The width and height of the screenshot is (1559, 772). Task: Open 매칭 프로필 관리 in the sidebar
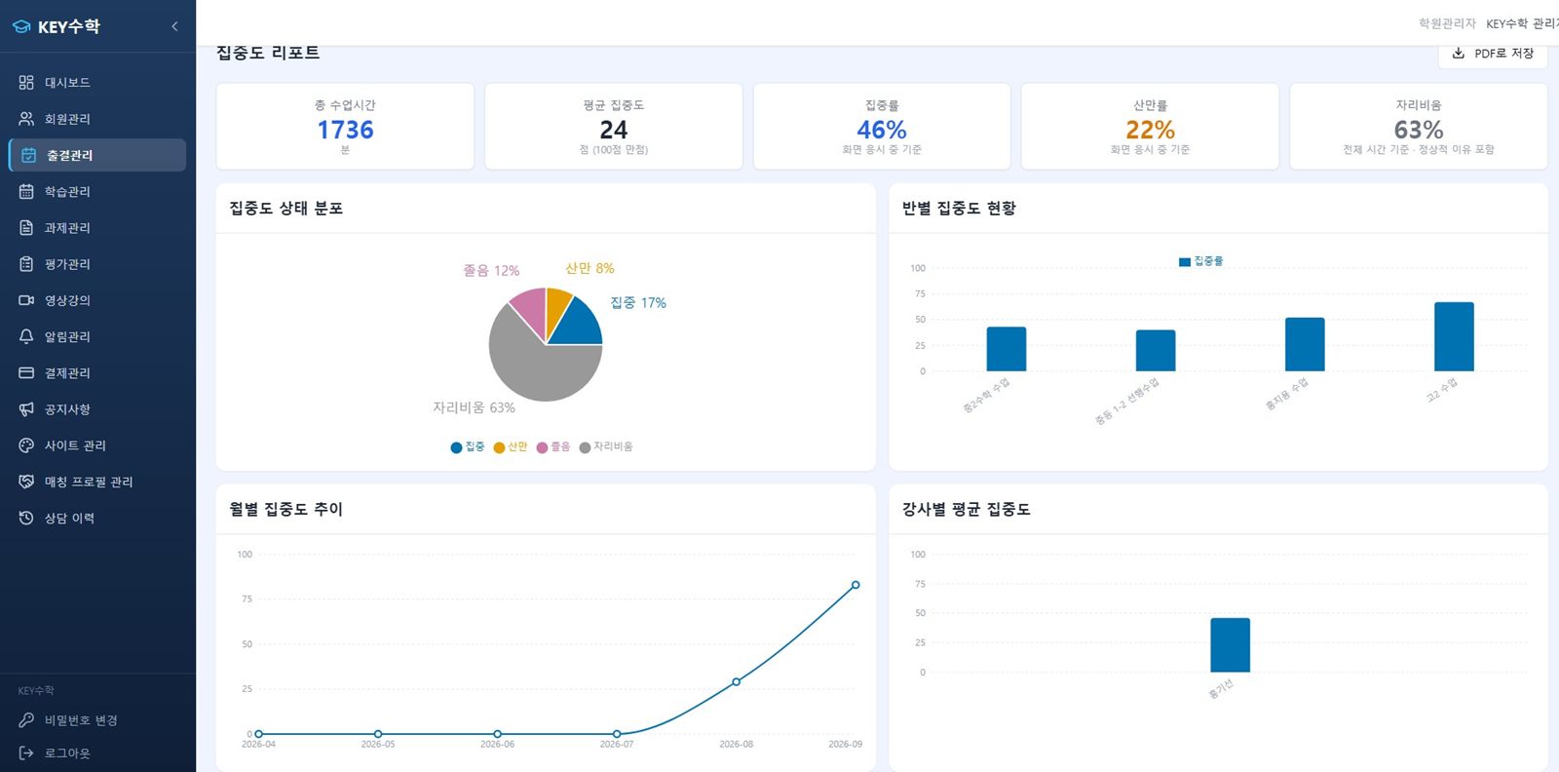click(x=97, y=482)
